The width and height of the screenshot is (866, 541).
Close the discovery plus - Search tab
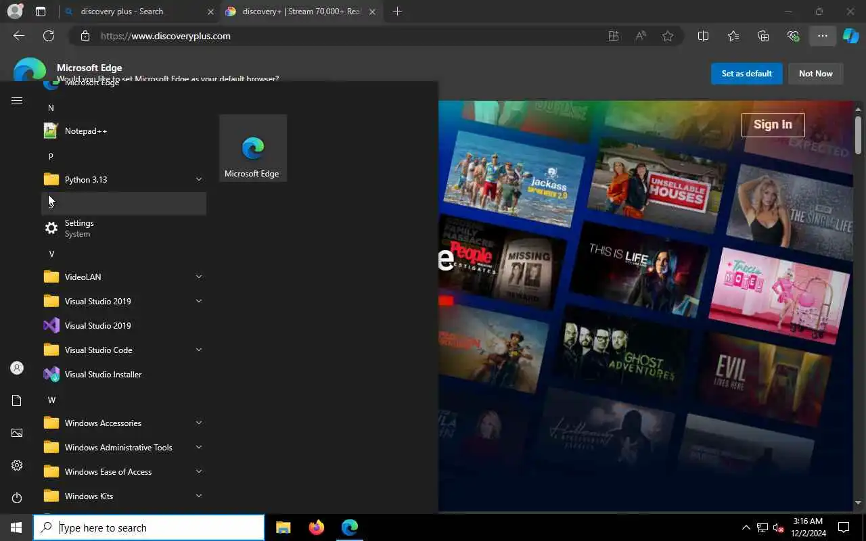210,11
